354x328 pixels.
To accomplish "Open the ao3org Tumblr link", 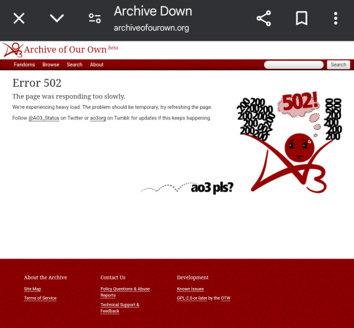I will [x=98, y=118].
